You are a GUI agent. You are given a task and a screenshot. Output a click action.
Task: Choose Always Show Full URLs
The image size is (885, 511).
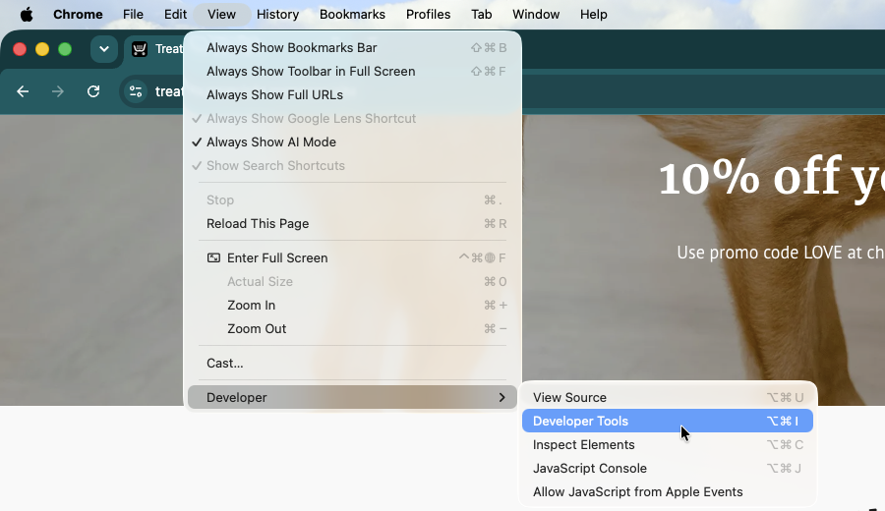coord(353,95)
